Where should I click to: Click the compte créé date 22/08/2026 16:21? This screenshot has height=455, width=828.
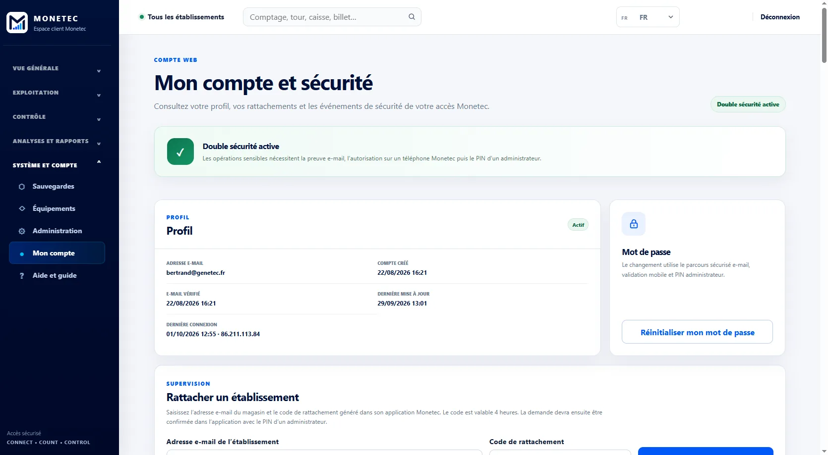[402, 273]
